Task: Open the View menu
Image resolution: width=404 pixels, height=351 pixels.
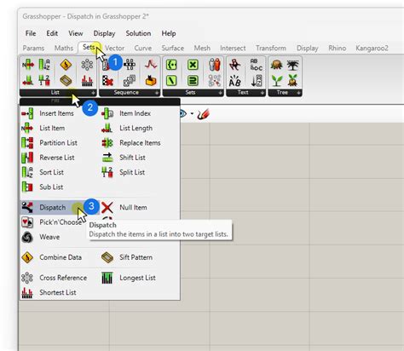Action: coord(76,33)
